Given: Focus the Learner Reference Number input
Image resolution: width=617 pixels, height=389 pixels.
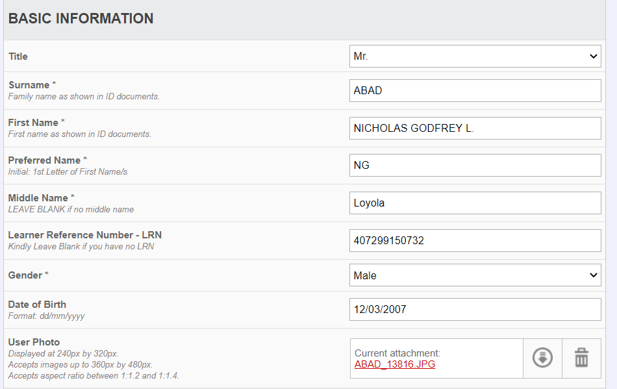Looking at the screenshot, I should tap(475, 241).
